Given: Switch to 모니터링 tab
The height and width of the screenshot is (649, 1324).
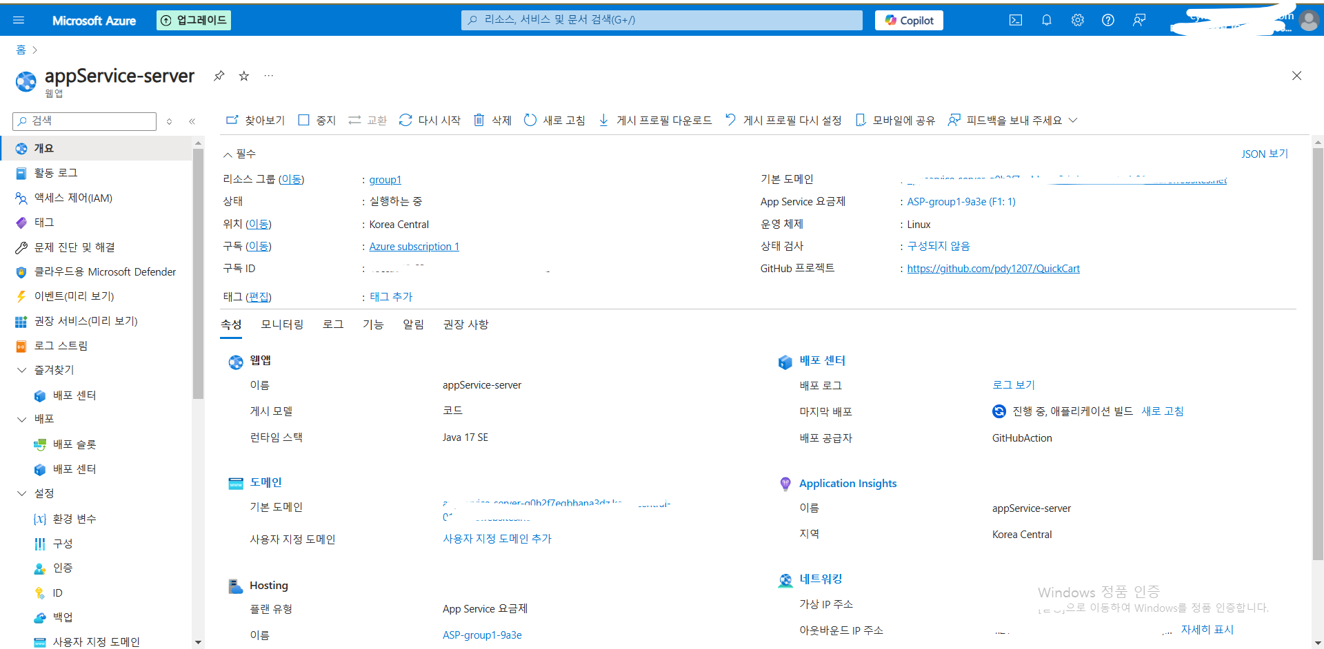Looking at the screenshot, I should (x=282, y=324).
